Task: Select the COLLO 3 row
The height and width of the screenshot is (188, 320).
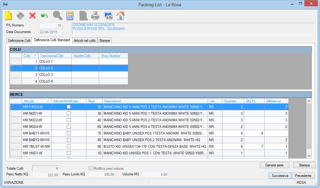Action: point(69,75)
